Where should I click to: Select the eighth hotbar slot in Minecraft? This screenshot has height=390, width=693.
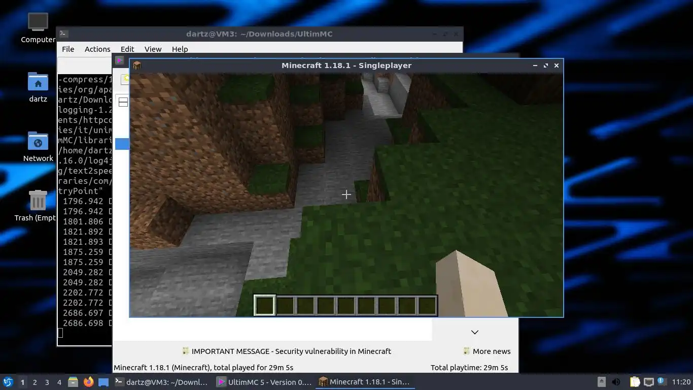tap(407, 306)
